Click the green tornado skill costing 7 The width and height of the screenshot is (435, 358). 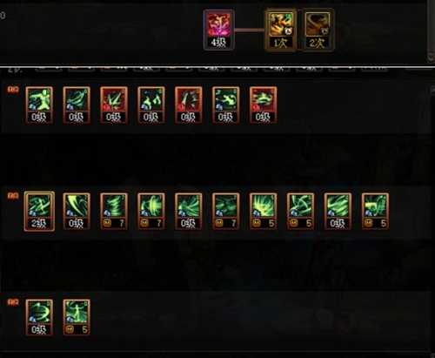[114, 212]
